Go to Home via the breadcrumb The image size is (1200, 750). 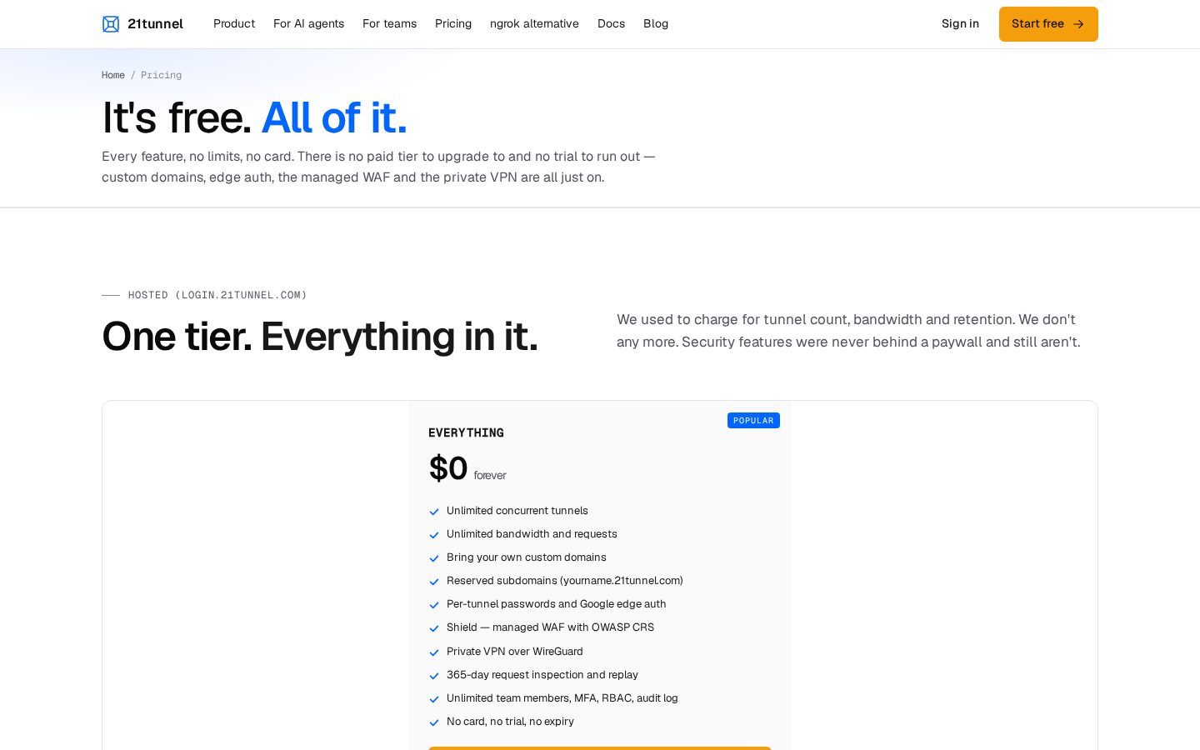pos(113,75)
